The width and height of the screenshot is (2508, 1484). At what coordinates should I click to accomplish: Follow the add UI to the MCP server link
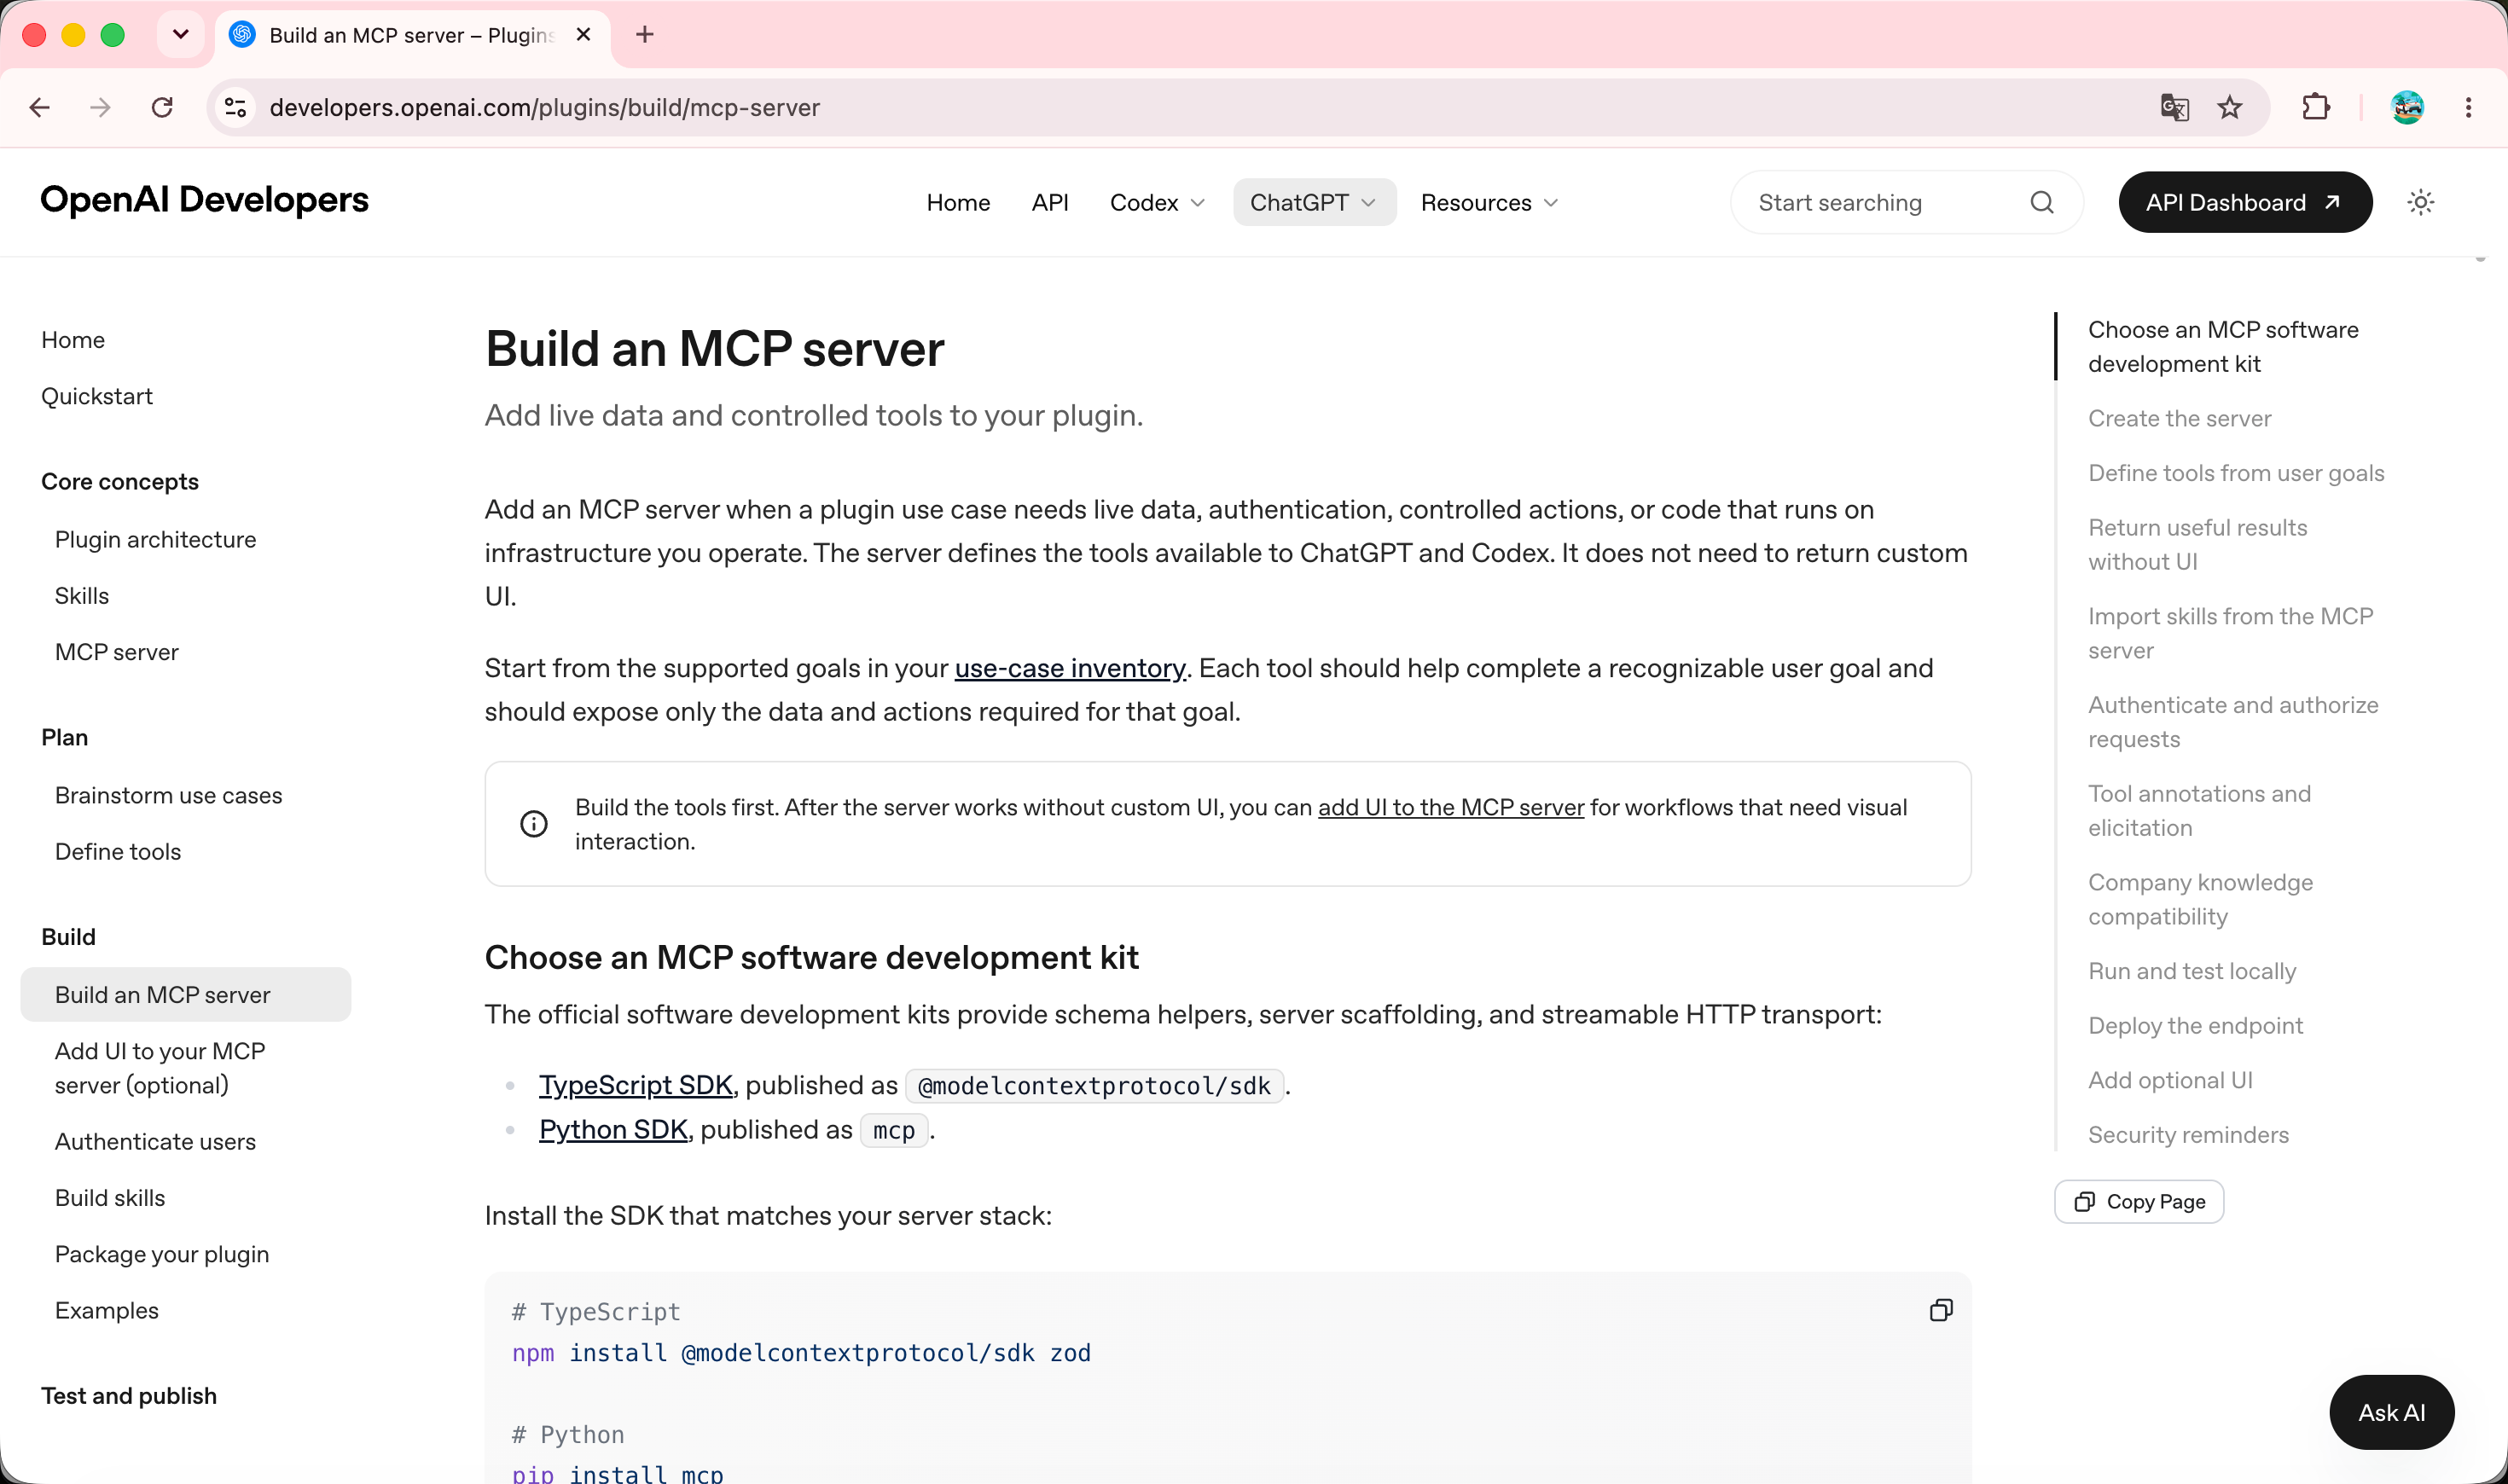pos(1451,807)
